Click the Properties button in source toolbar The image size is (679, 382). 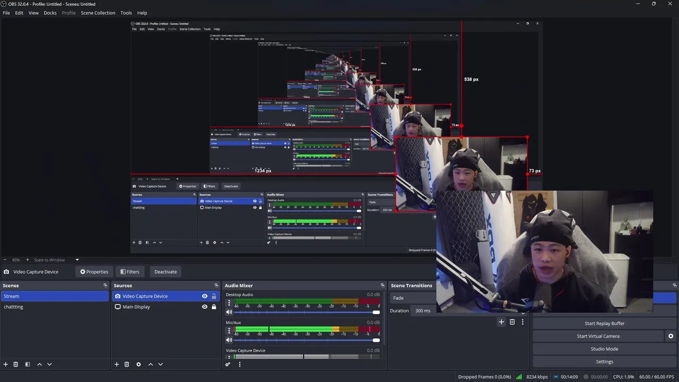(x=94, y=272)
